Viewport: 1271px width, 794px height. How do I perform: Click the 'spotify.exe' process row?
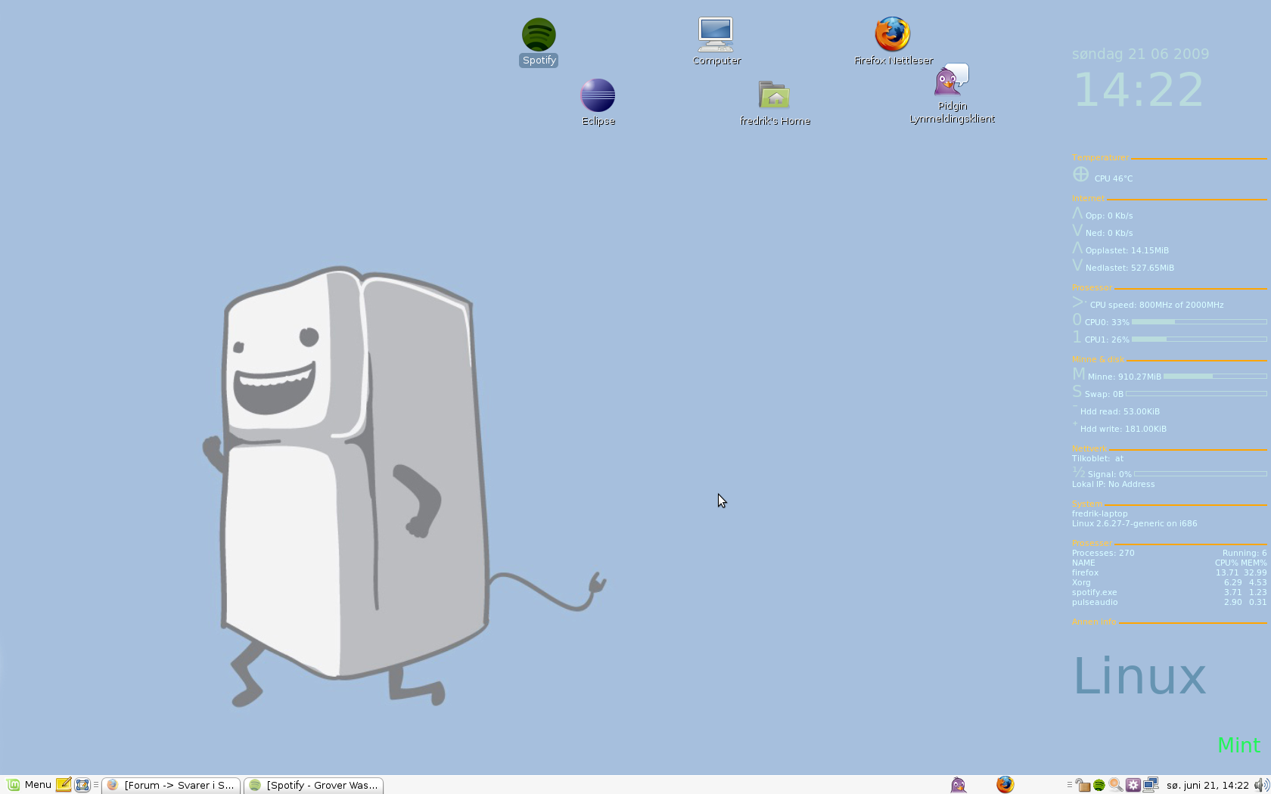click(1169, 592)
